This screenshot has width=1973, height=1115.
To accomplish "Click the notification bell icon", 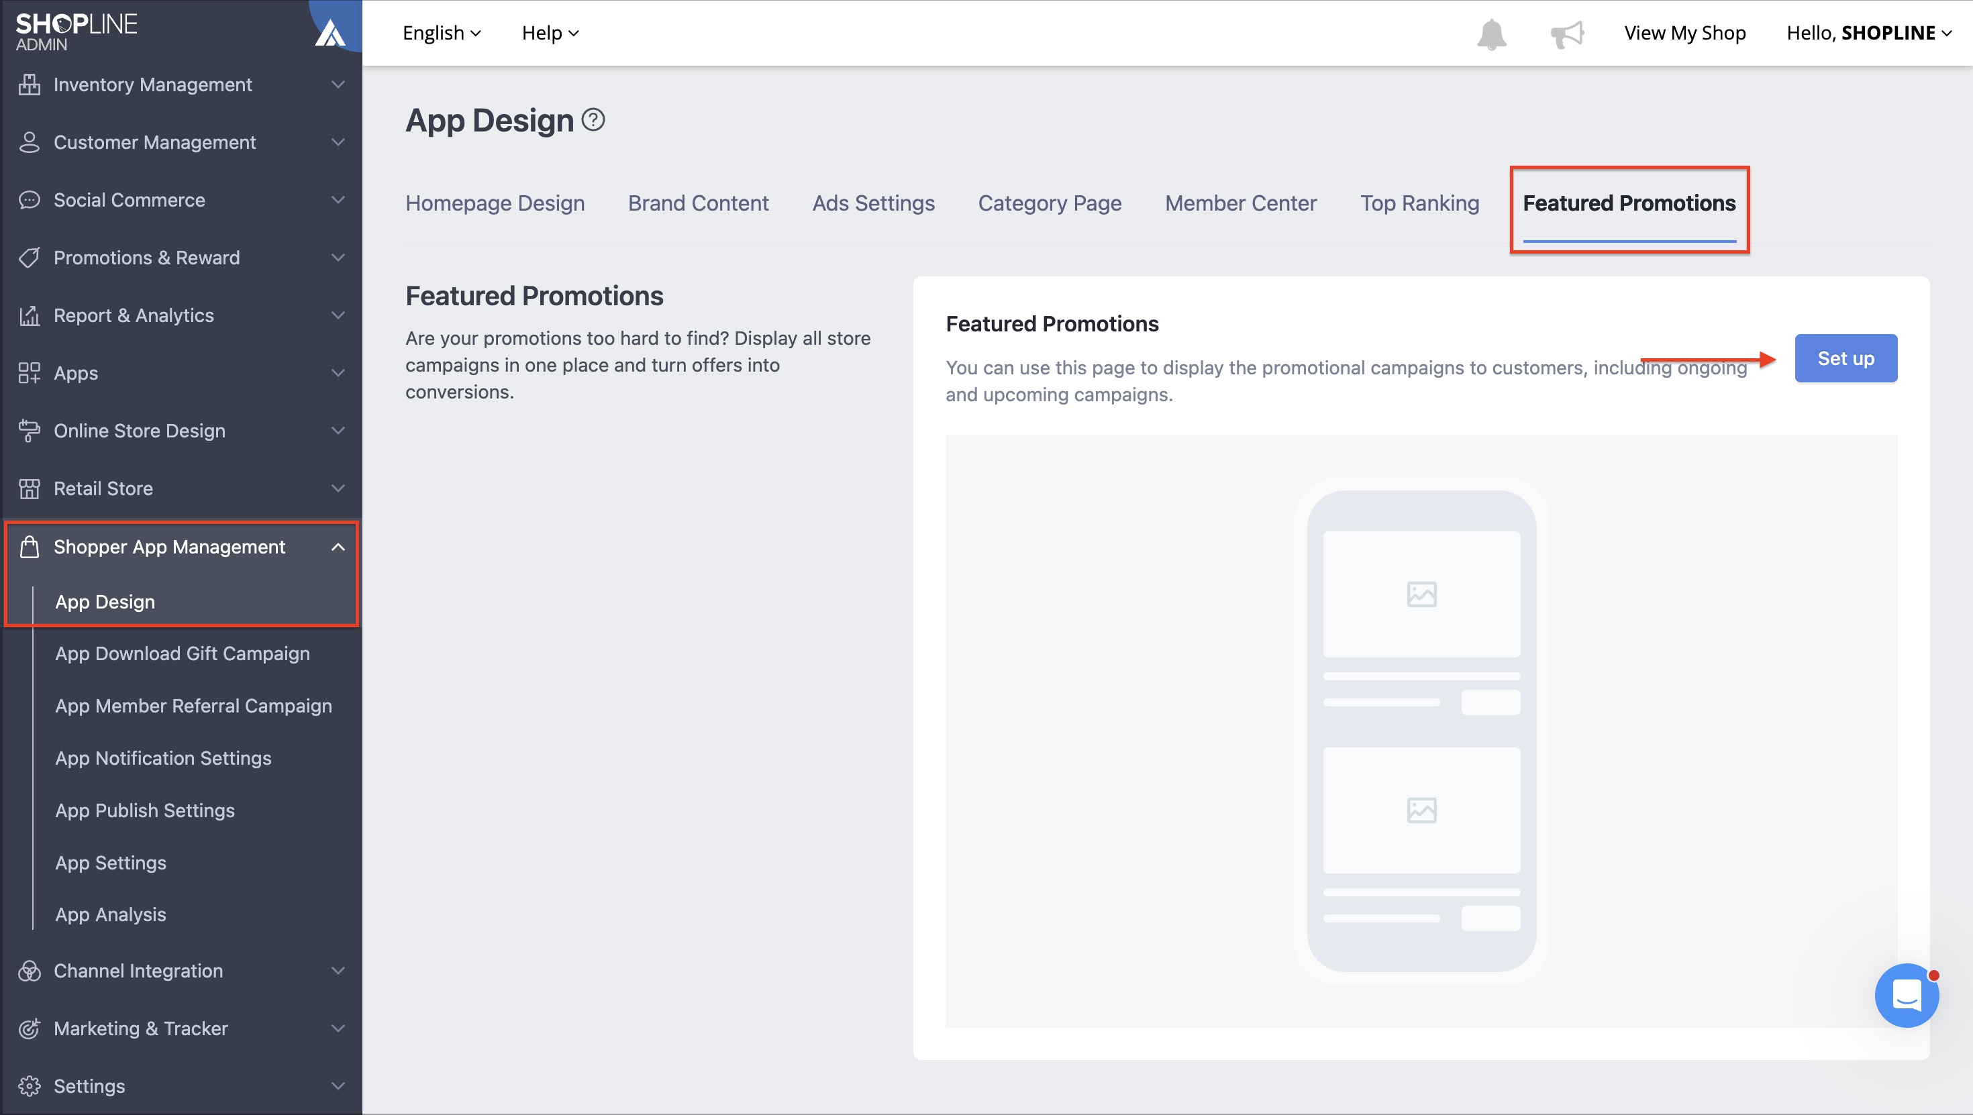I will (1491, 34).
